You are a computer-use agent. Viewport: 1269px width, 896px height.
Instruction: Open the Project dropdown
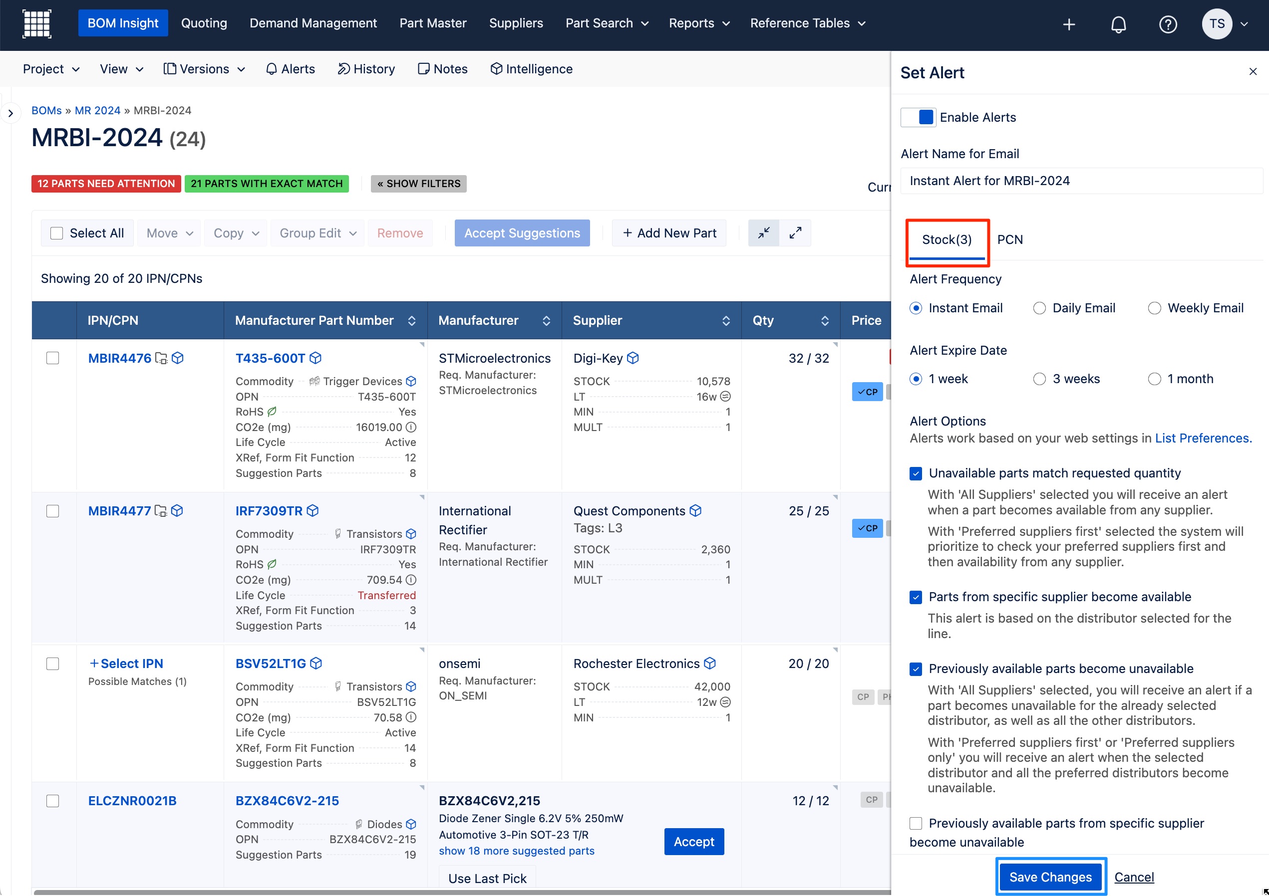coord(51,69)
